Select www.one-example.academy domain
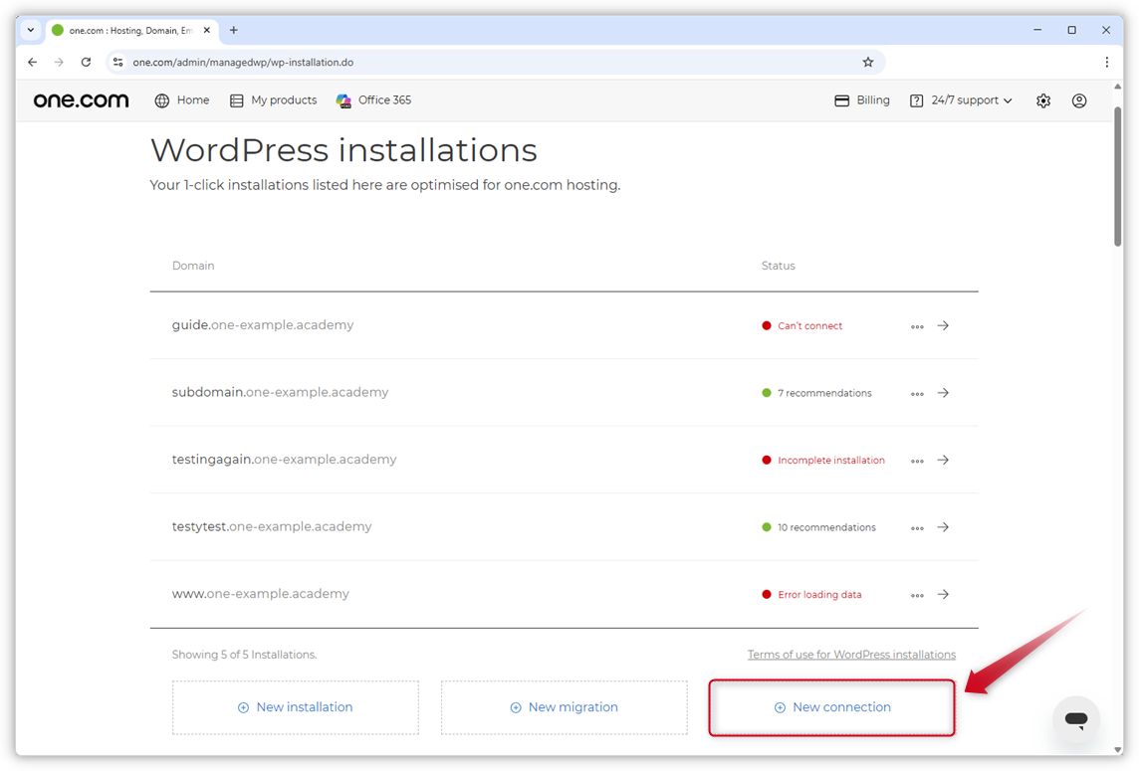 pos(261,594)
